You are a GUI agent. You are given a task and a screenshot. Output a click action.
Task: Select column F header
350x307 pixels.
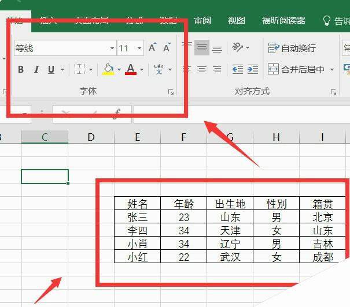click(184, 137)
